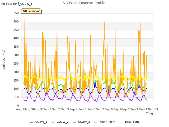
Task: Click the Sep 6 x-axis tick label
Action: point(91,109)
